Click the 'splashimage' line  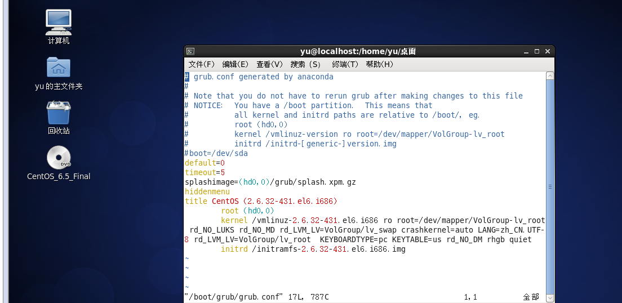[270, 182]
